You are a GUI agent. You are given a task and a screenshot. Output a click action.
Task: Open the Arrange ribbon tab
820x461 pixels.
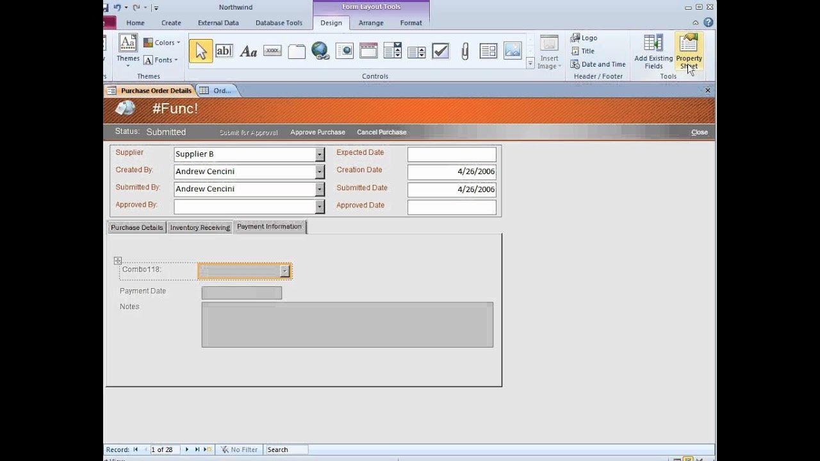(371, 23)
